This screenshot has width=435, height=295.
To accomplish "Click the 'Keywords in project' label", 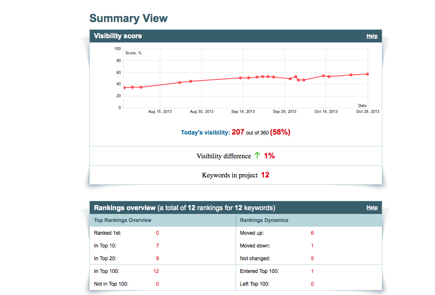I will coord(230,175).
